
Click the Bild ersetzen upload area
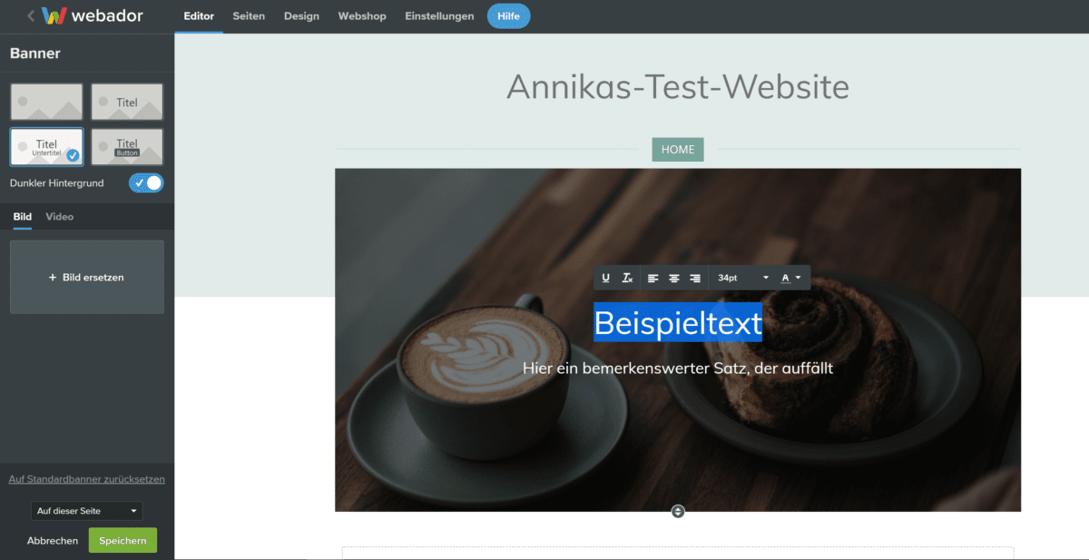tap(87, 277)
